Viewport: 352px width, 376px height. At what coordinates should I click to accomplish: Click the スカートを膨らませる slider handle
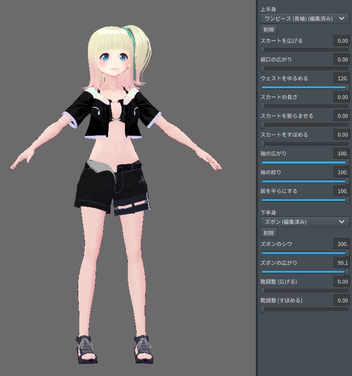tap(262, 125)
